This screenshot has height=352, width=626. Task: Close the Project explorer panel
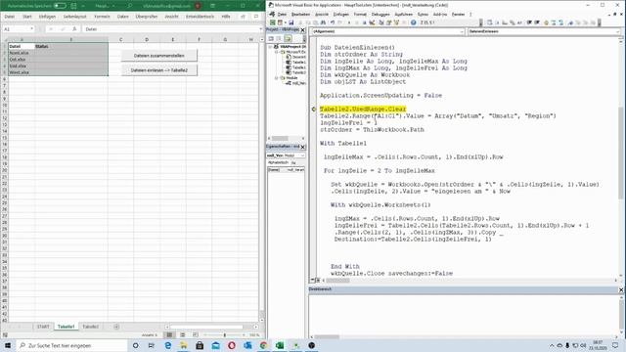coord(302,30)
